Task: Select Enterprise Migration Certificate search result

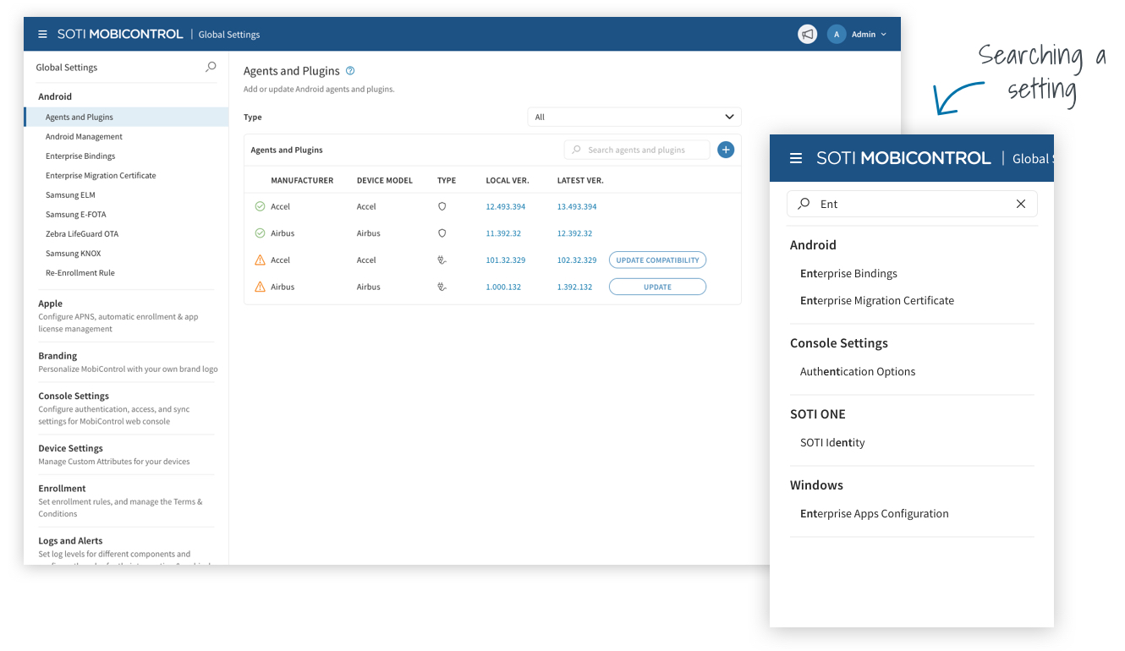Action: pyautogui.click(x=877, y=300)
